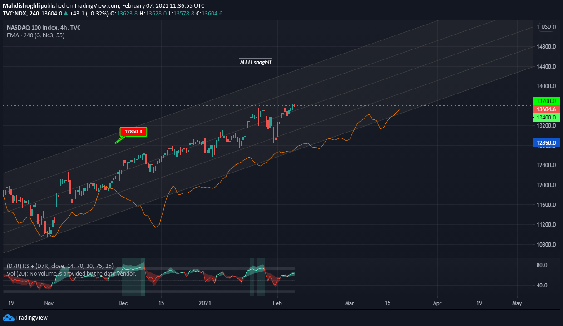Click the May label on time axis
The image size is (563, 326).
point(517,302)
